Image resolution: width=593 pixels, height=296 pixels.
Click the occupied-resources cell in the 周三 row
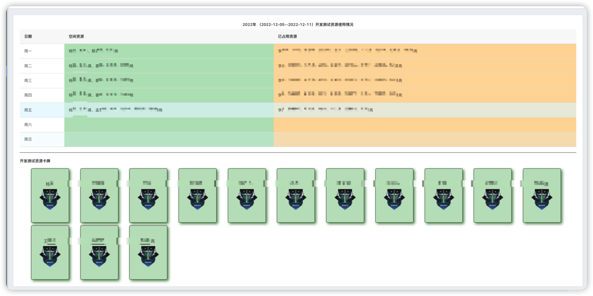click(x=425, y=80)
